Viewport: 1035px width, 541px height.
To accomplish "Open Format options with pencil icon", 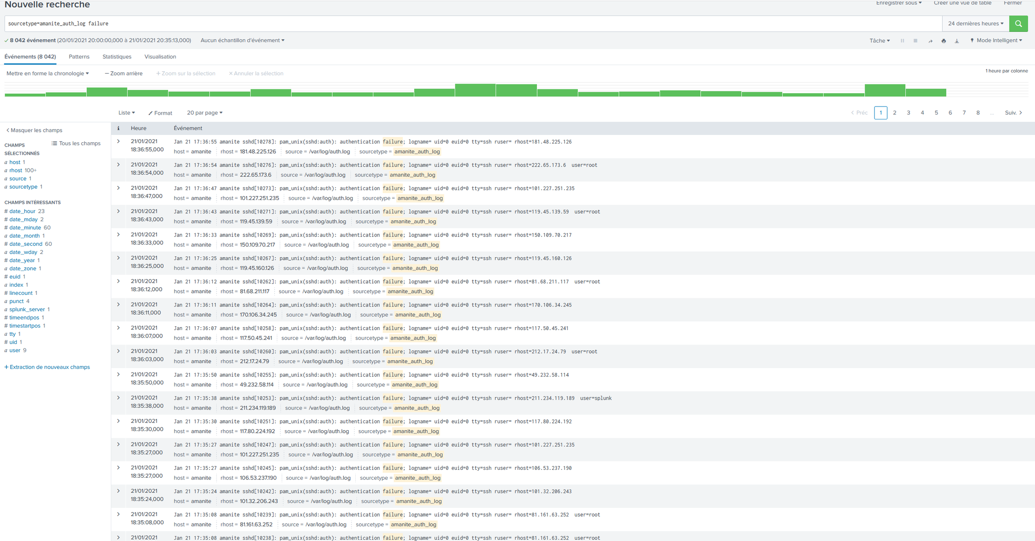I will click(x=160, y=113).
